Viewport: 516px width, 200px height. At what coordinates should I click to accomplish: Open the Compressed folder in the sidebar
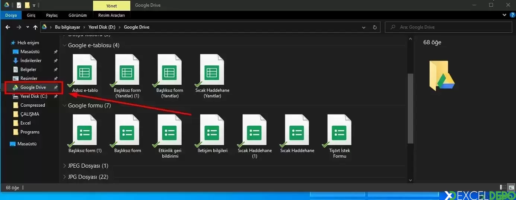click(33, 105)
